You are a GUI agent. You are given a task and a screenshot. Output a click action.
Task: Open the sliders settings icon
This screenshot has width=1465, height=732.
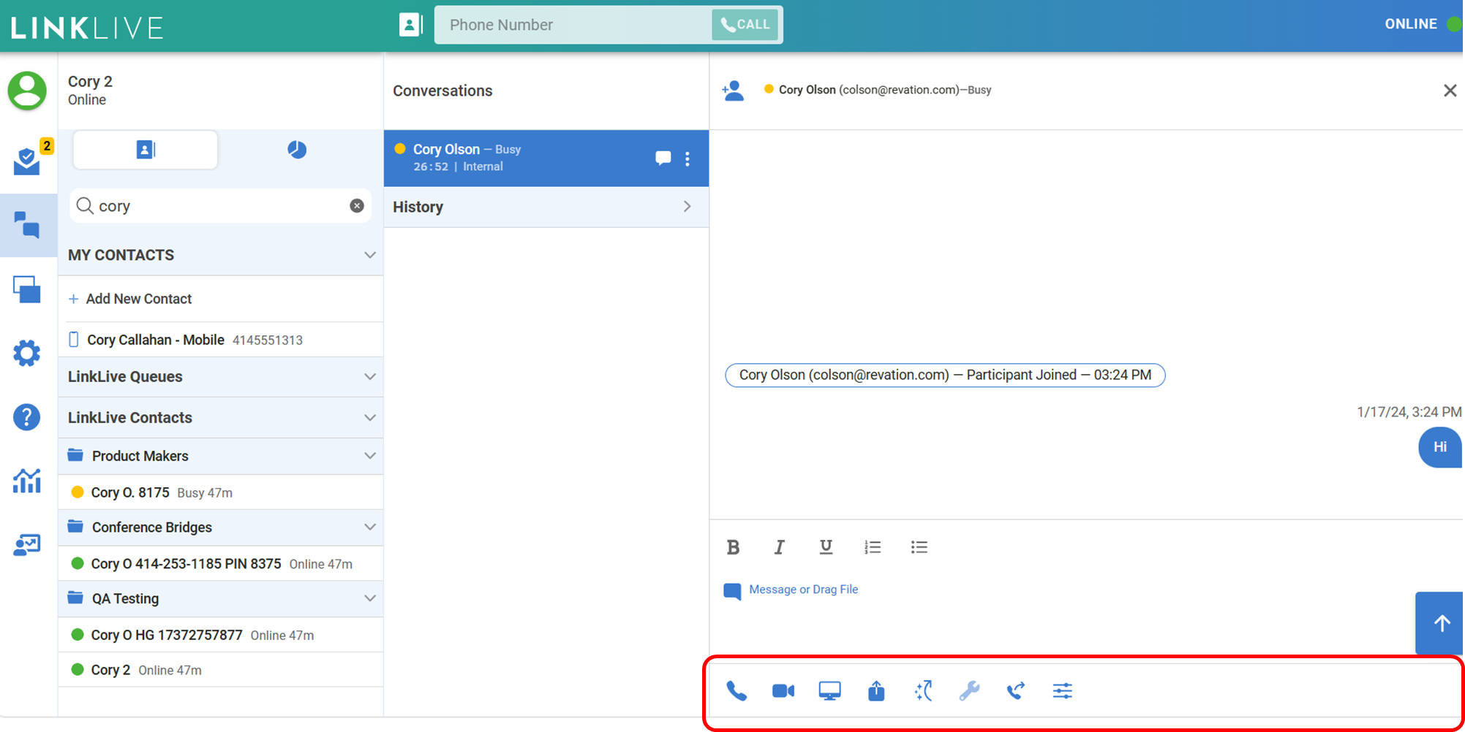[1063, 691]
